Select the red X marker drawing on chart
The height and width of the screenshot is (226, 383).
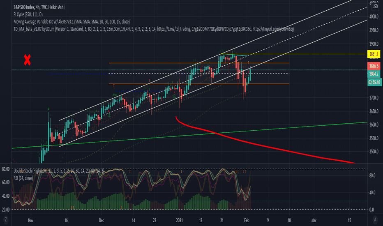pyautogui.click(x=27, y=60)
